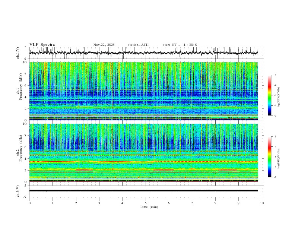Select the Time (min) axis label

coord(148,207)
